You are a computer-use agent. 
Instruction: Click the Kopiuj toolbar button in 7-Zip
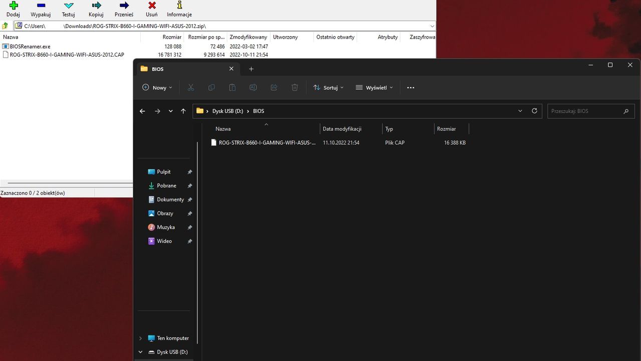click(96, 9)
